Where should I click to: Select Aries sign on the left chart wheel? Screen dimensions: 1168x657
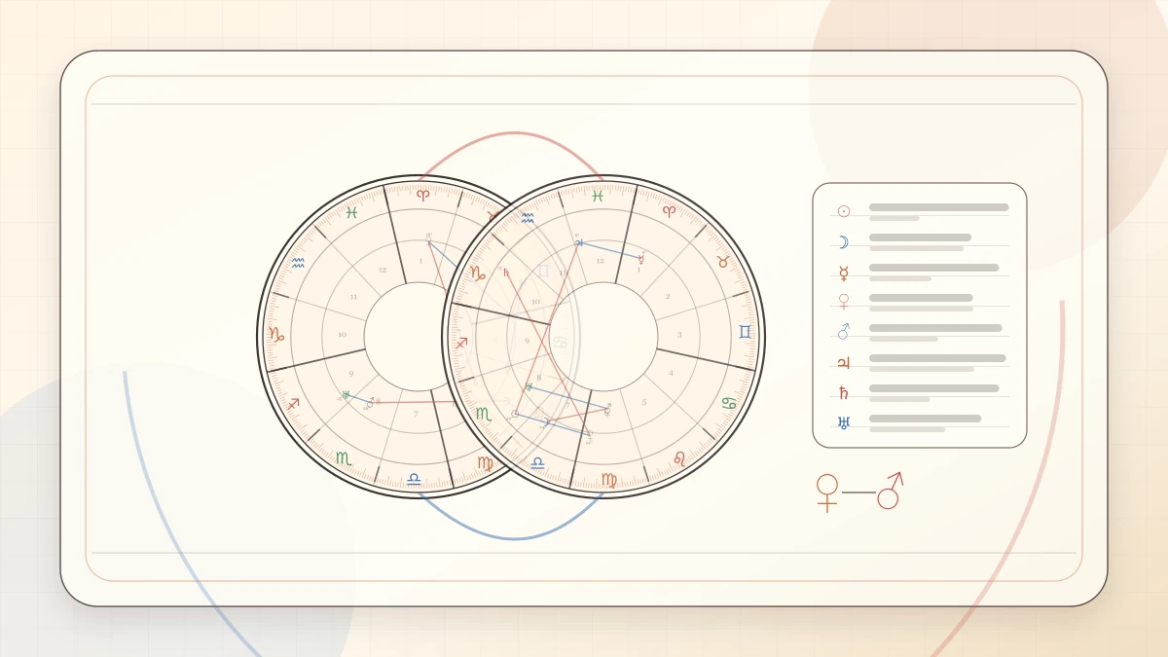(423, 195)
